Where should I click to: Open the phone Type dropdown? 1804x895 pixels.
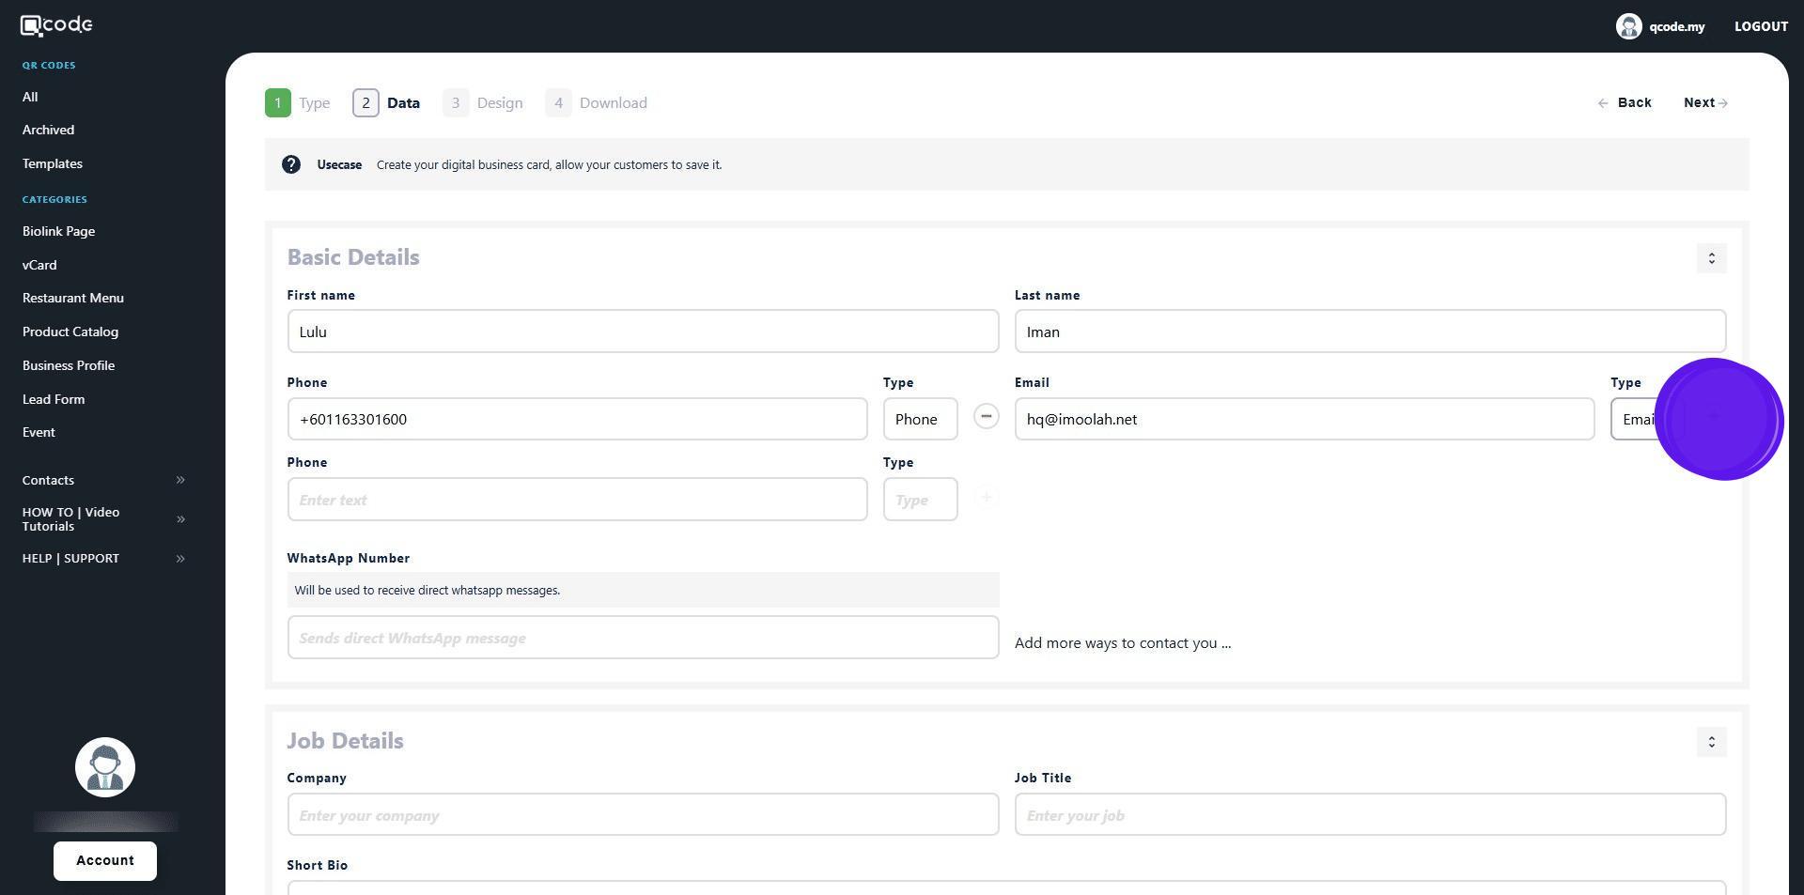pos(920,420)
